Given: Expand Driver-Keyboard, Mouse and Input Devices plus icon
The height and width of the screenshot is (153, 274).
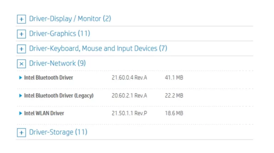Looking at the screenshot, I should [21, 49].
